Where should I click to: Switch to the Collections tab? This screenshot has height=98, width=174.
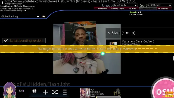coord(102,8)
